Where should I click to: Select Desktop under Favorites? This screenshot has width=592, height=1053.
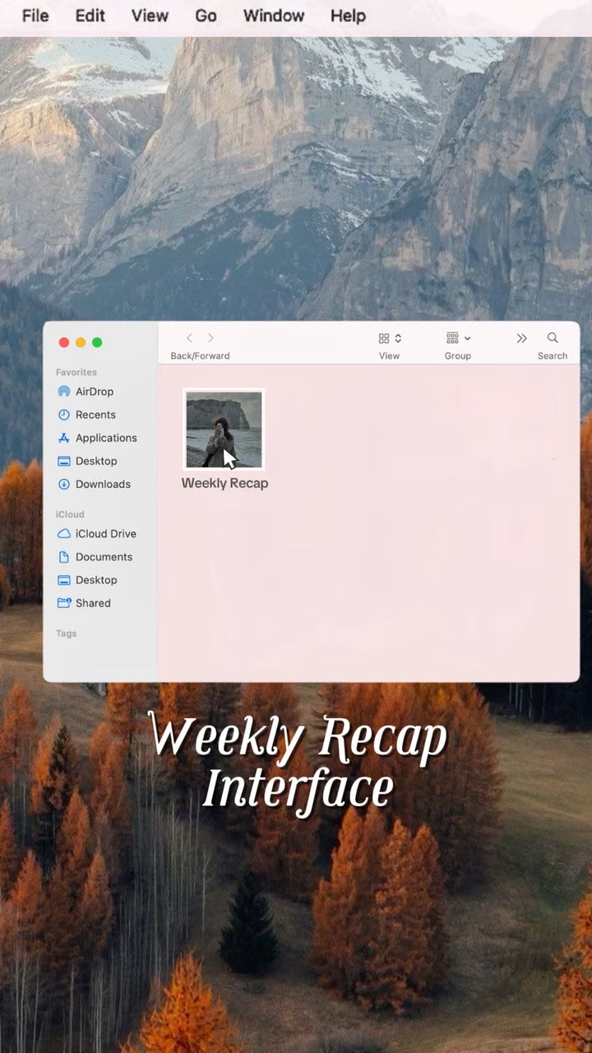point(95,461)
